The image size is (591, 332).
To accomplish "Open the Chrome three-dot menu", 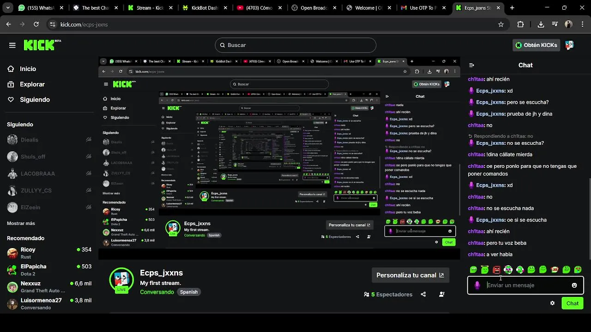I will [582, 24].
